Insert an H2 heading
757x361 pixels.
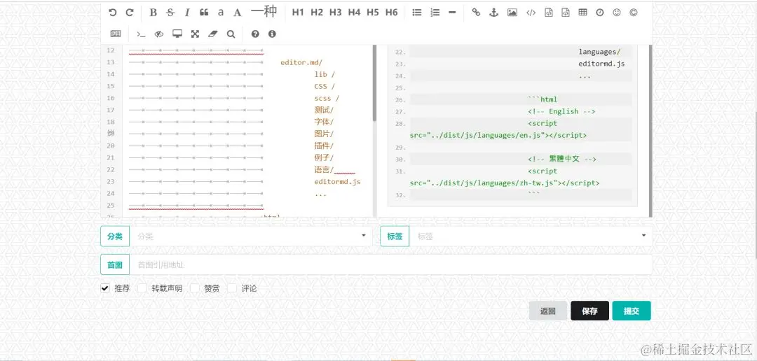point(317,13)
